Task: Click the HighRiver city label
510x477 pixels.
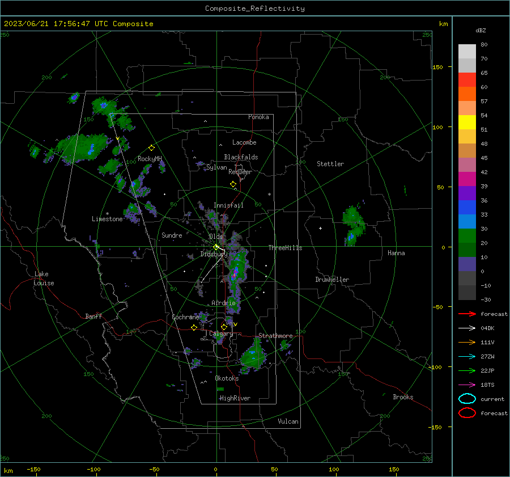Action: tap(235, 398)
